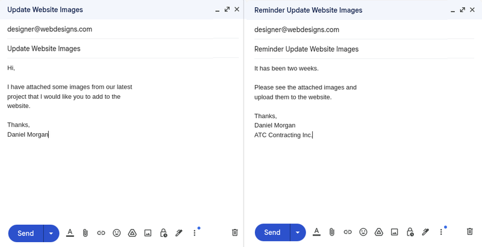This screenshot has height=247, width=482.
Task: Click the subject field in Reminder draft
Action: pyautogui.click(x=361, y=49)
